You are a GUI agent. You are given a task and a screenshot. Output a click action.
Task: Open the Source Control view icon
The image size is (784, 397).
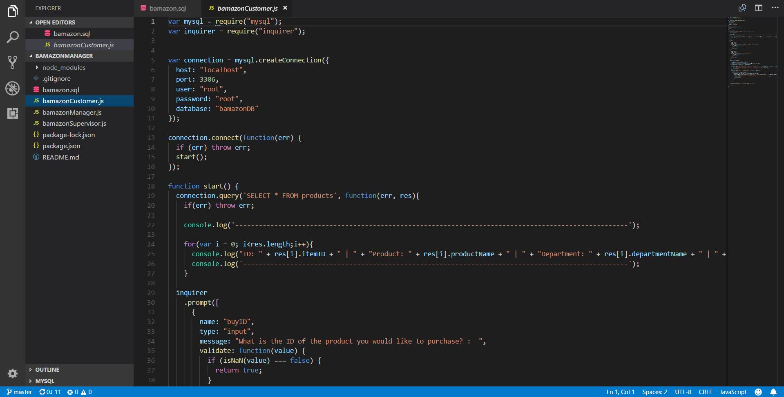tap(13, 62)
